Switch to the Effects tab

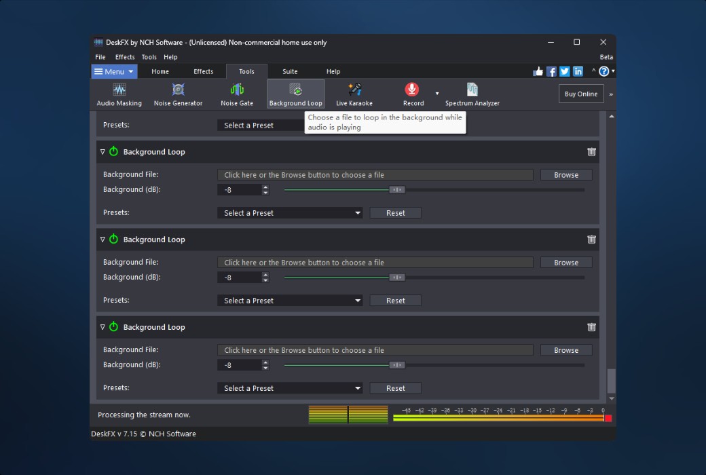(x=203, y=71)
